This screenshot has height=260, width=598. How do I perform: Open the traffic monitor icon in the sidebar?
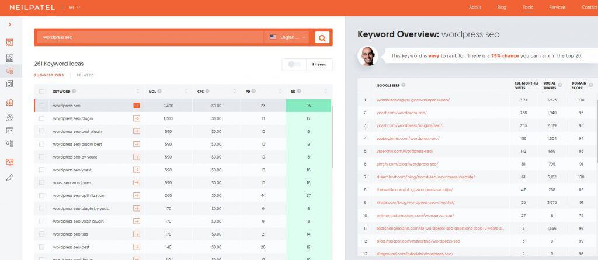[10, 162]
